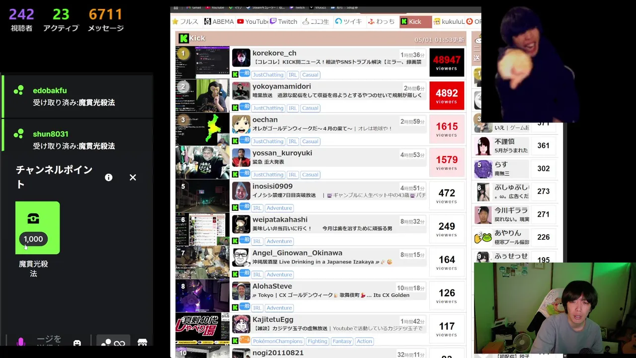Click the shun8031 redemption points icon
Screen dimensions: 636x358
(18, 134)
